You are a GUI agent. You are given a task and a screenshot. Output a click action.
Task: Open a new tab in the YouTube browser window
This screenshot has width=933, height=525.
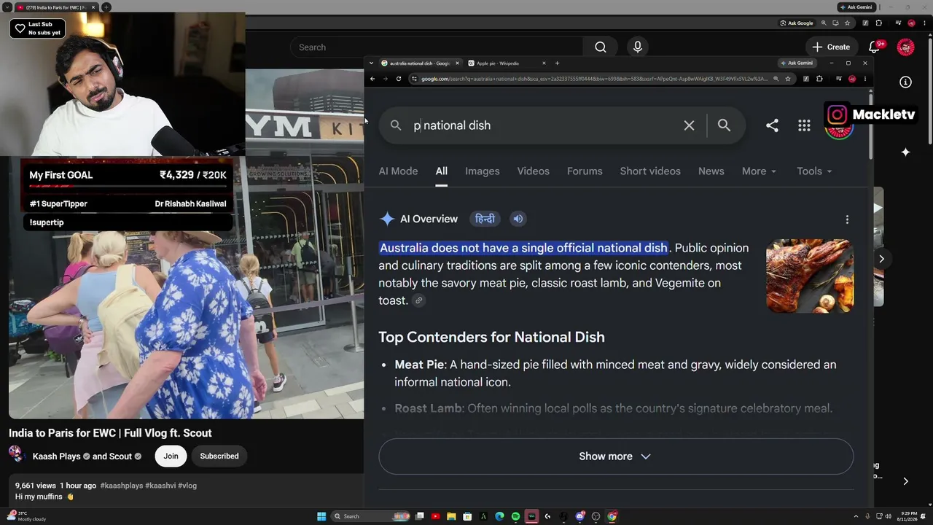[x=106, y=7]
